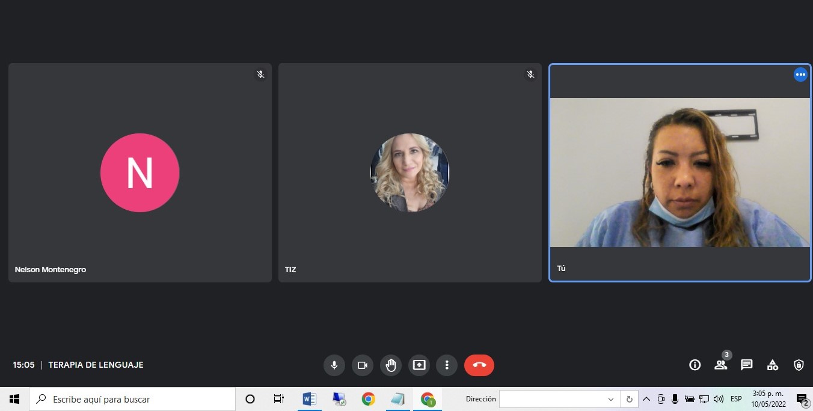This screenshot has height=411, width=813.
Task: Open Word from the taskbar
Action: point(309,399)
